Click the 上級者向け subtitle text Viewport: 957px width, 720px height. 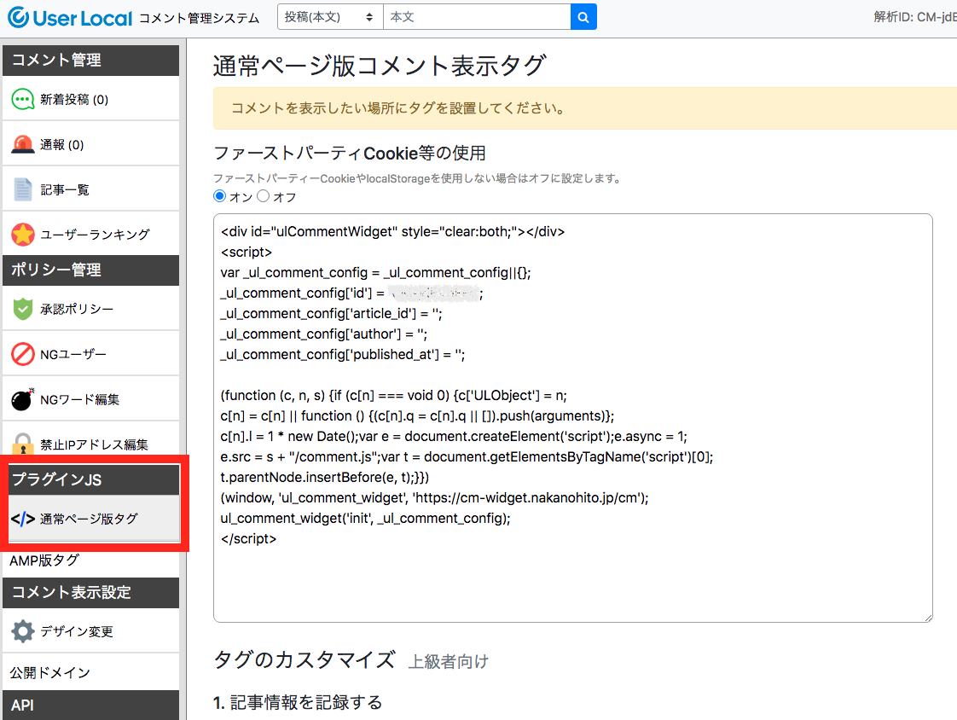tap(449, 661)
